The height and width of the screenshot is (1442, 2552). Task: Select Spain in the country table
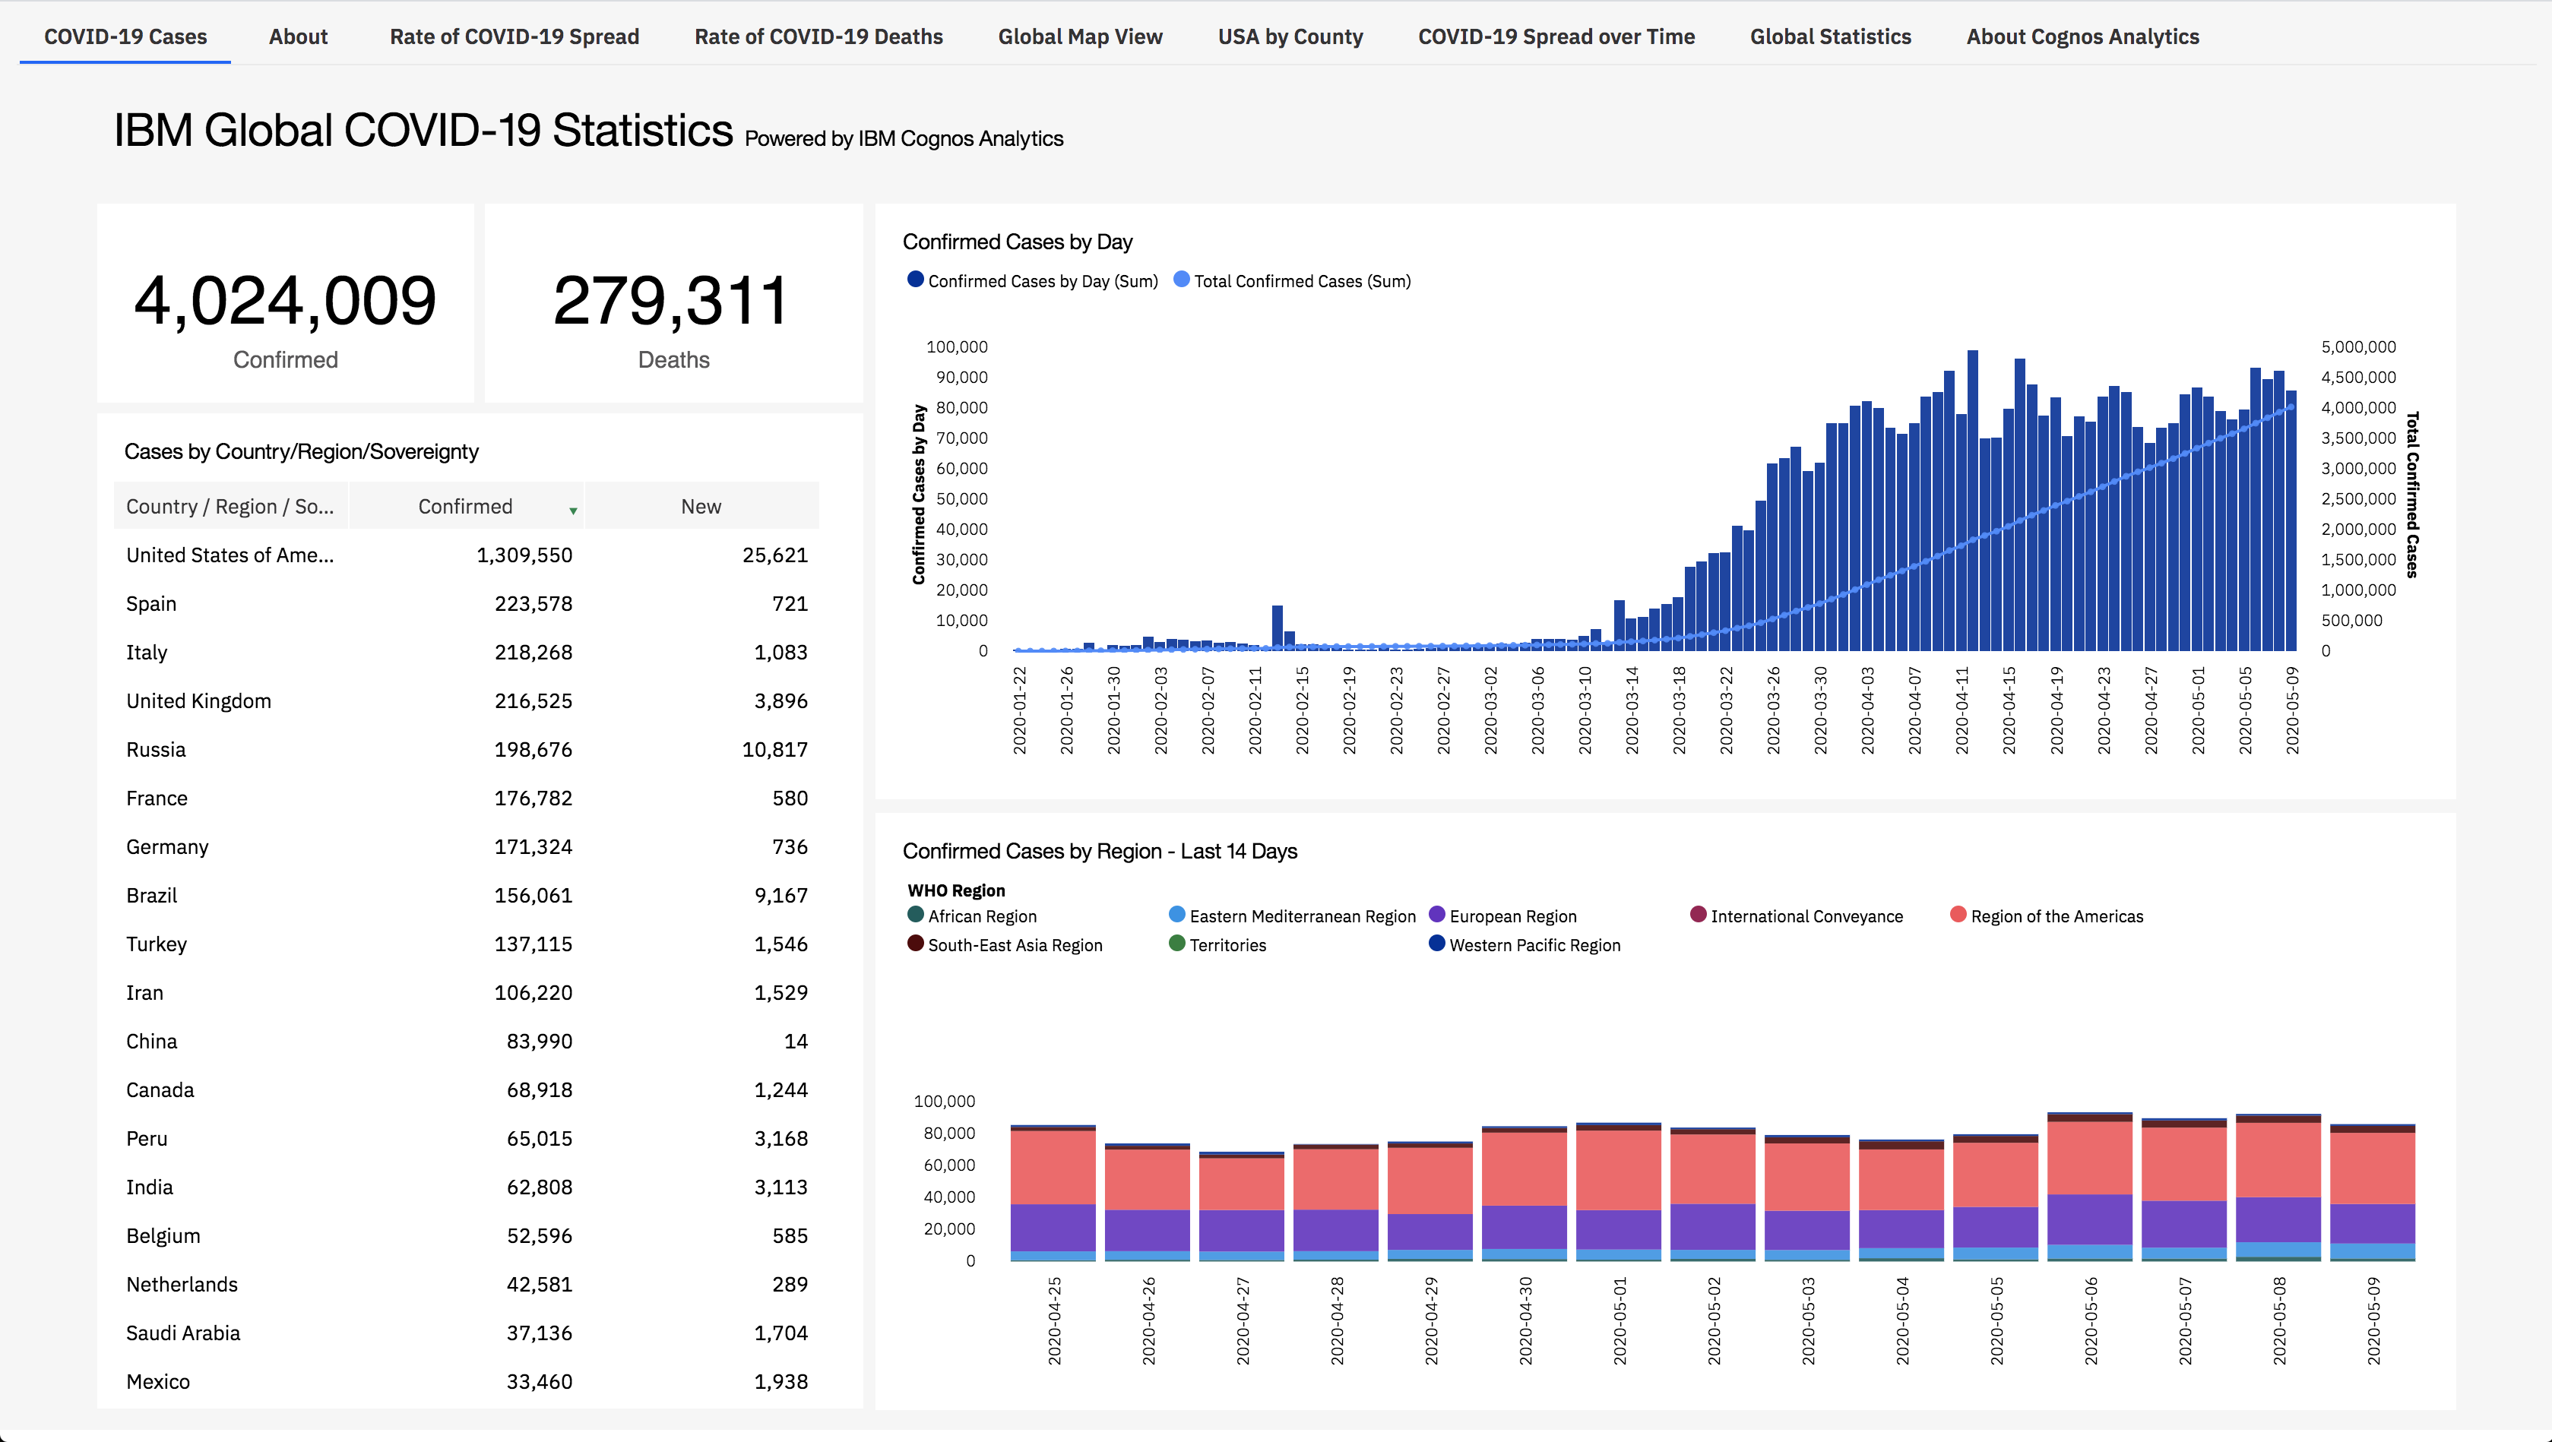tap(467, 604)
